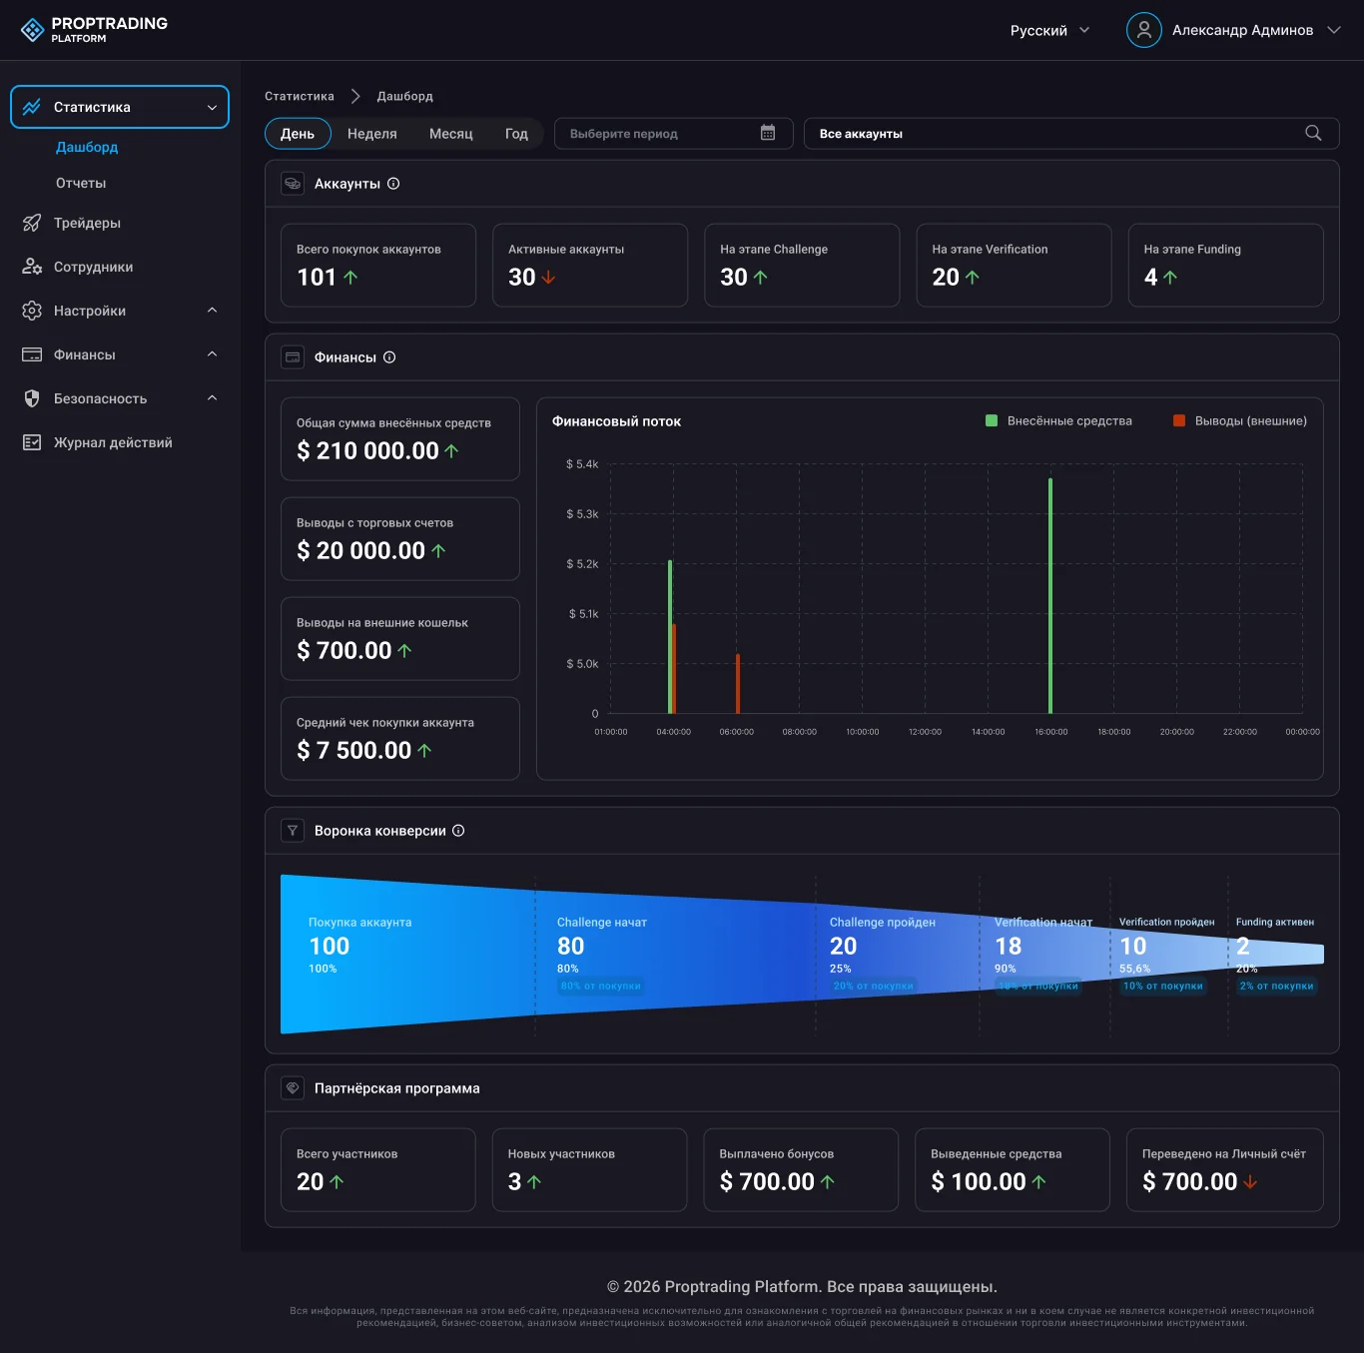Screen dimensions: 1364x1353
Task: Expand the Безопасность sidebar chevron
Action: point(212,398)
